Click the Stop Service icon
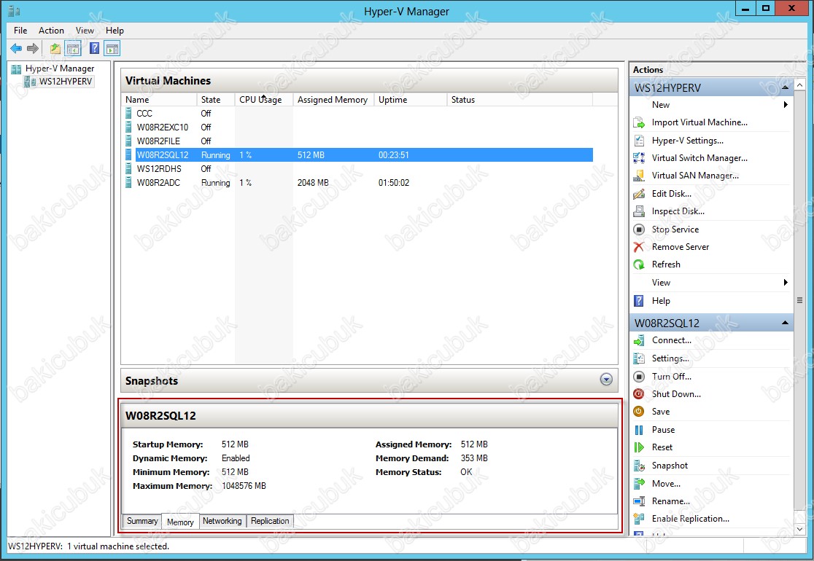814x561 pixels. pyautogui.click(x=639, y=229)
